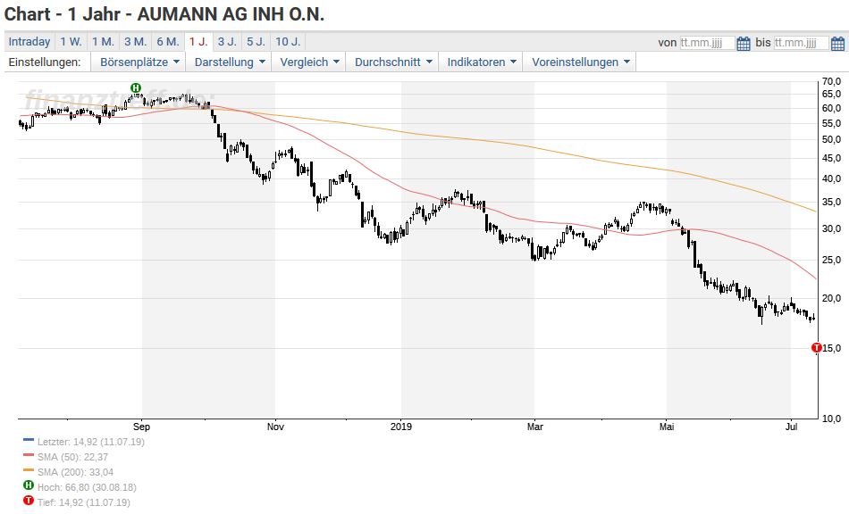
Task: Click legend text 'Tief: 14,92 (11.07.19)'
Action: coord(83,502)
